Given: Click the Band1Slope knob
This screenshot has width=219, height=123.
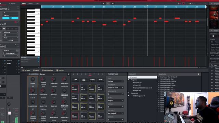Looking at the screenshot, I should click(x=64, y=79).
